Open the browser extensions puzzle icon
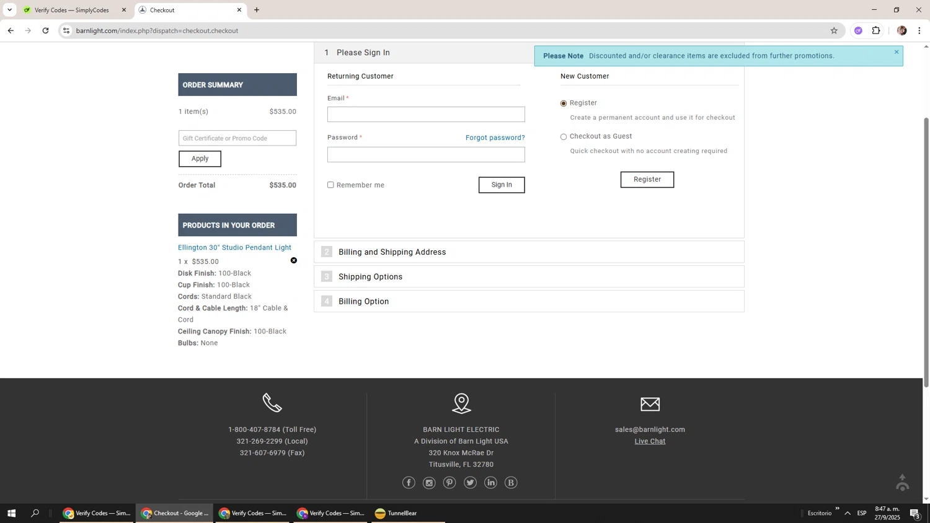The image size is (930, 523). tap(876, 30)
